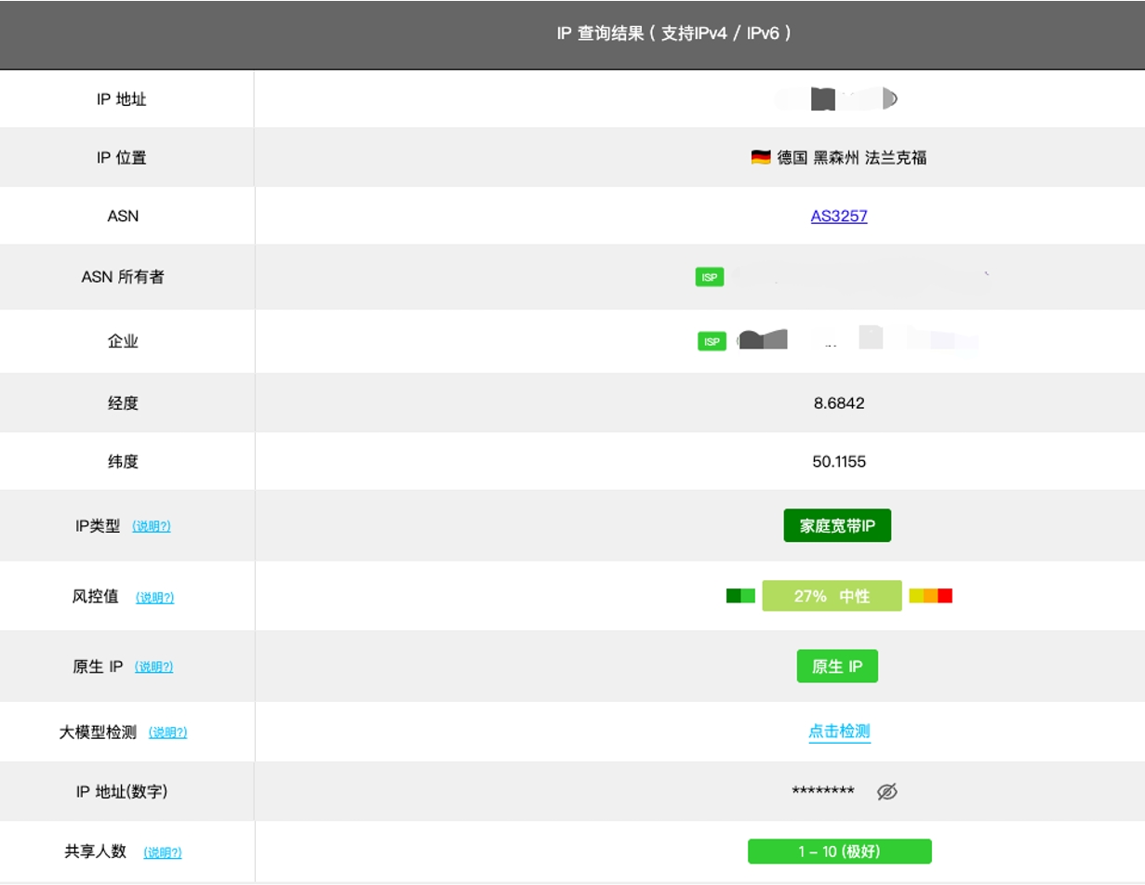Click the IP 位置 row label
Viewport: 1145px width, 885px height.
point(122,158)
